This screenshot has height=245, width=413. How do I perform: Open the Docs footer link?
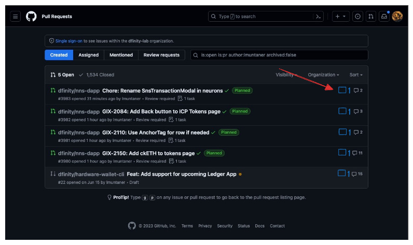[260, 226]
